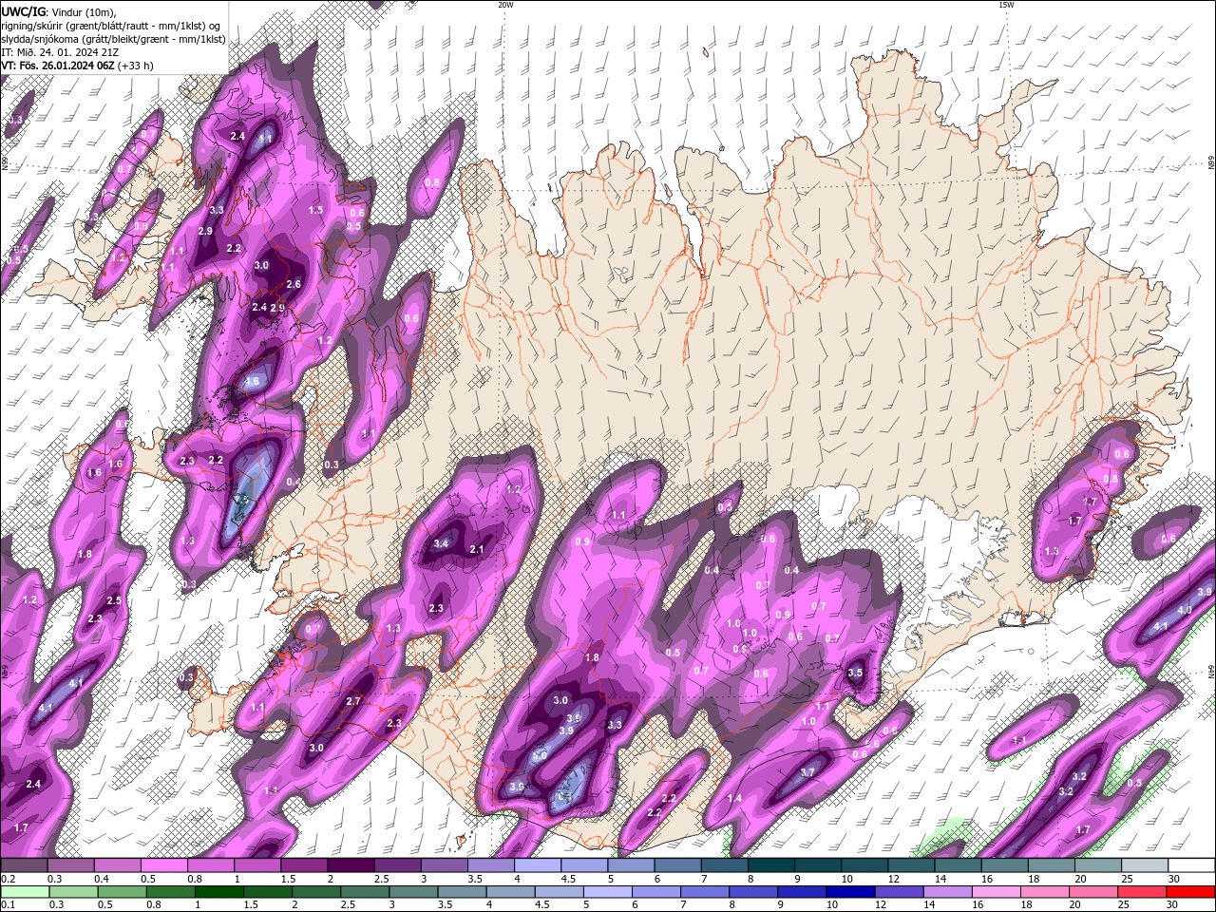Click upper legend swatch between 0.2 and 0.3
Viewport: 1216px width, 912px height.
point(24,865)
